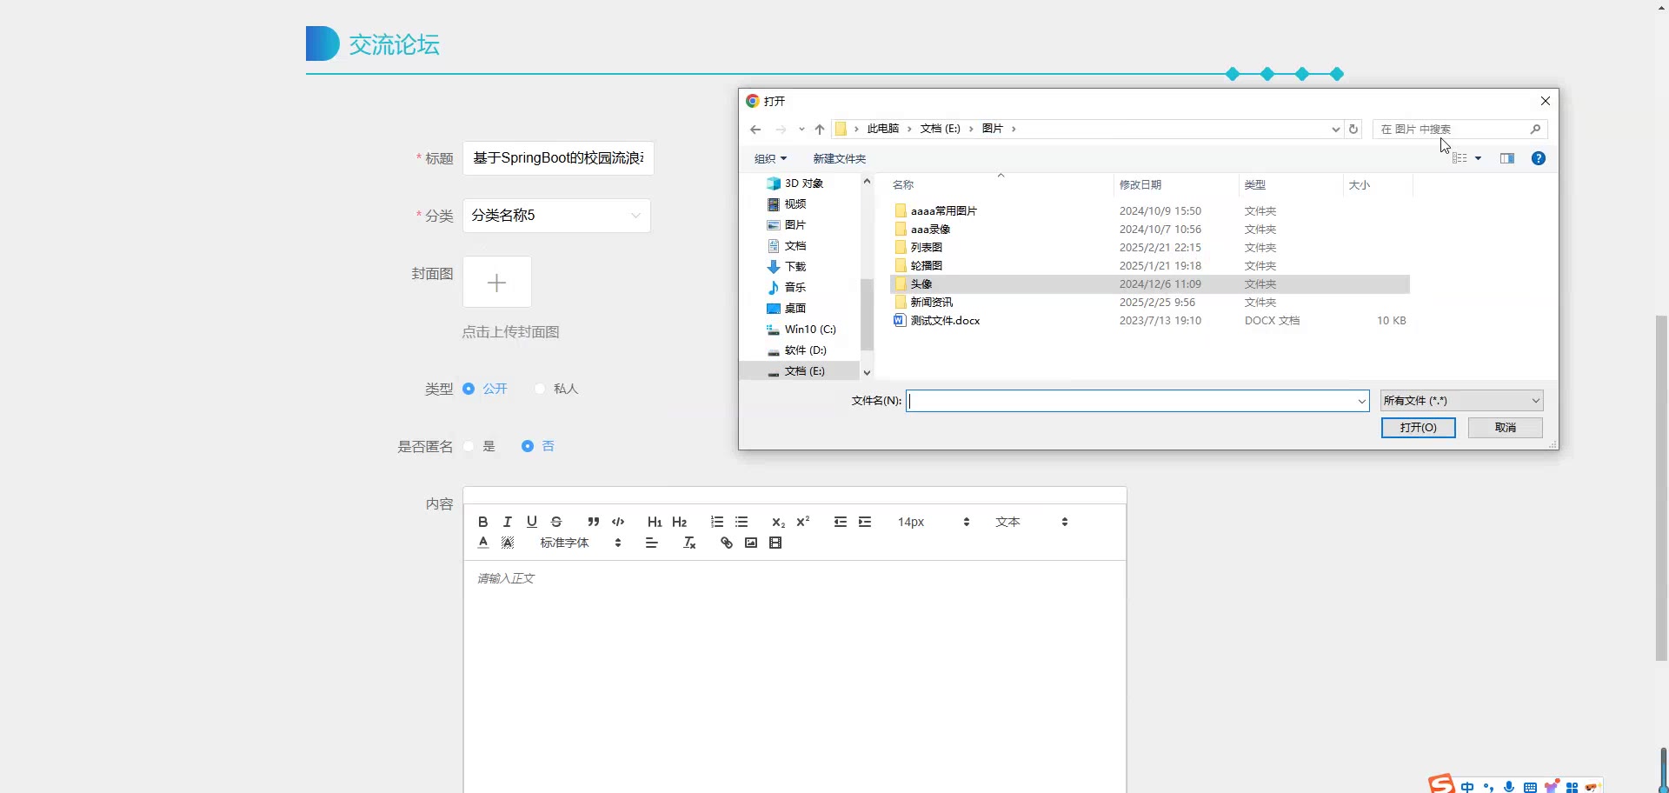Click the 取消 button in dialog
1669x793 pixels.
point(1505,428)
